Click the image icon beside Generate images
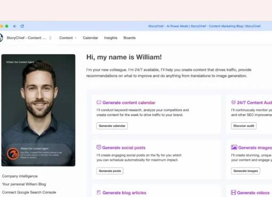The image size is (272, 197). click(x=234, y=147)
